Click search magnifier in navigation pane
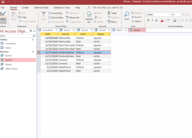Viewport: 192px width, 138px height. [x=34, y=36]
